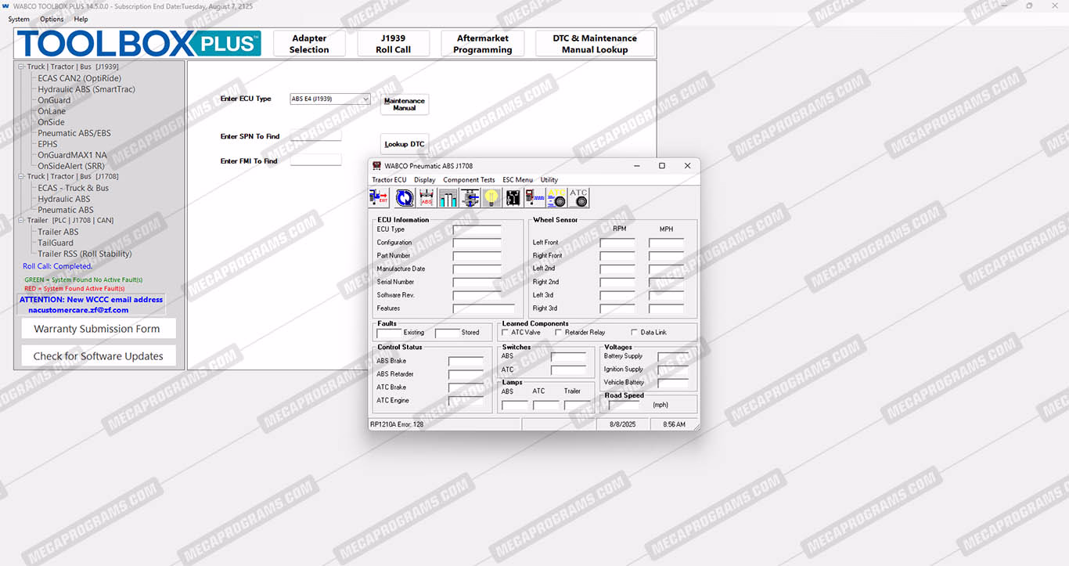Image resolution: width=1069 pixels, height=566 pixels.
Task: Click the Adapter Selection button
Action: point(309,44)
